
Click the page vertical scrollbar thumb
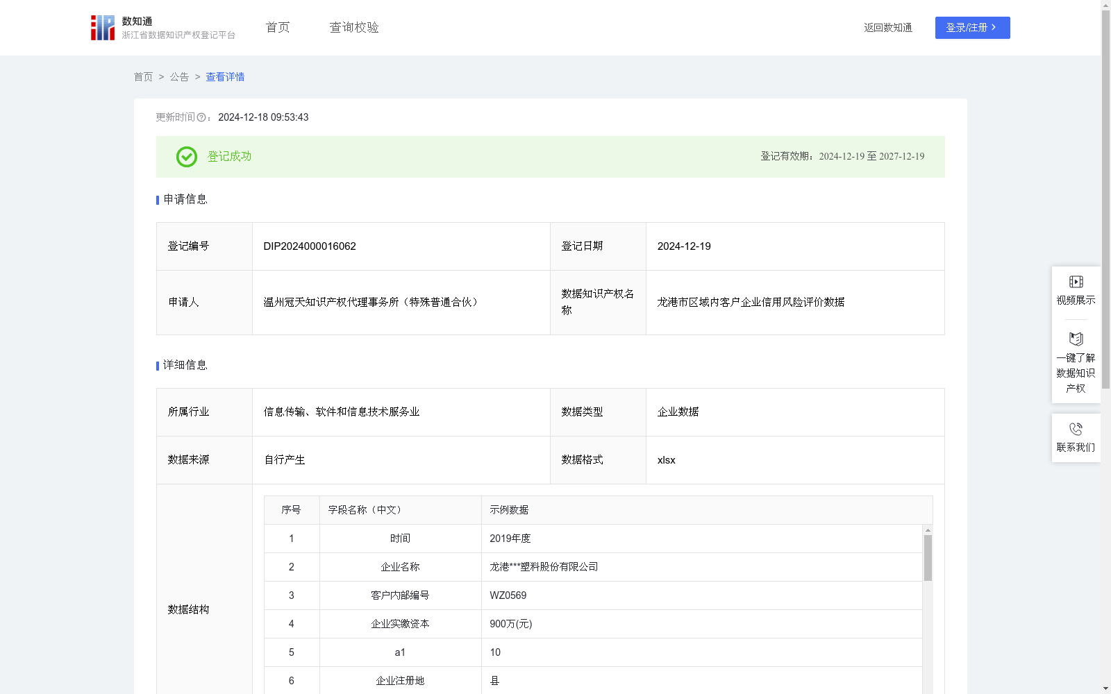pyautogui.click(x=1105, y=199)
